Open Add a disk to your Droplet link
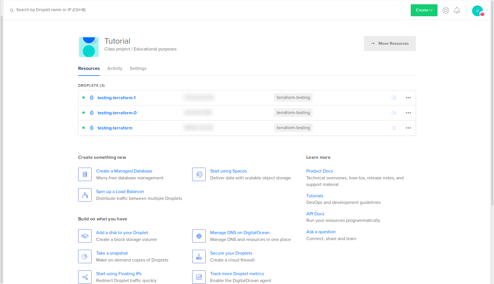This screenshot has width=494, height=284. 122,233
